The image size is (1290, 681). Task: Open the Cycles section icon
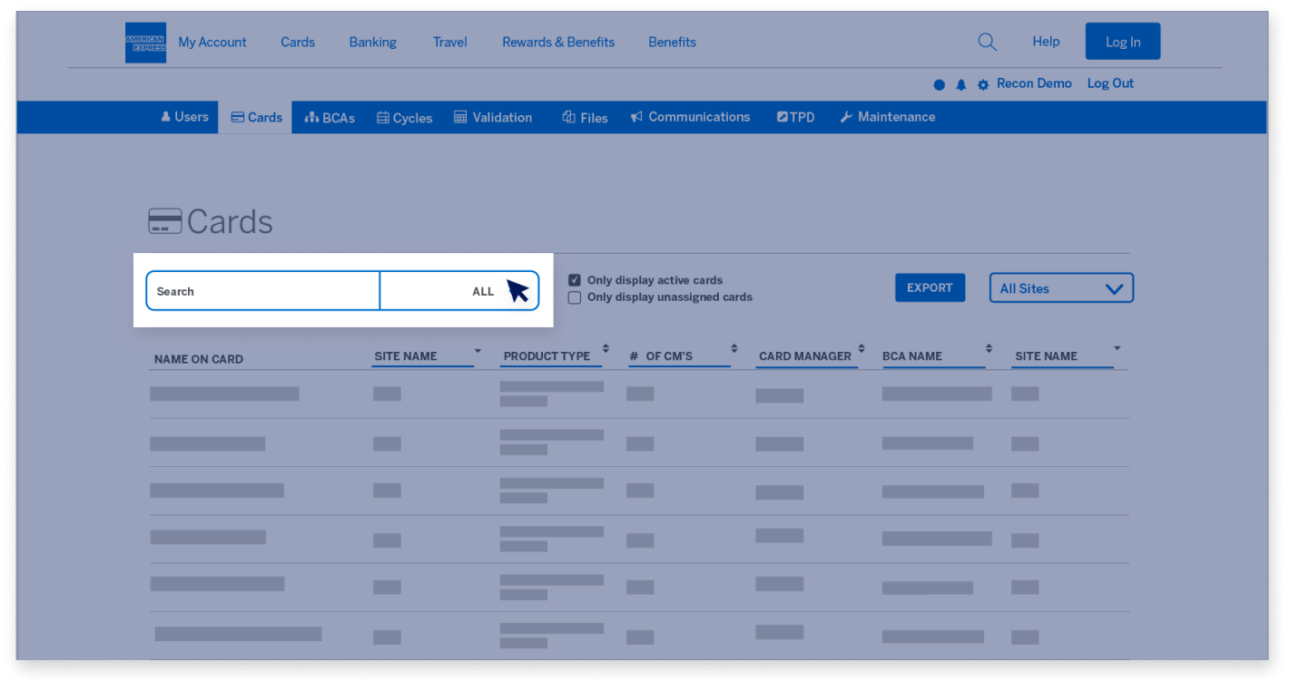385,117
